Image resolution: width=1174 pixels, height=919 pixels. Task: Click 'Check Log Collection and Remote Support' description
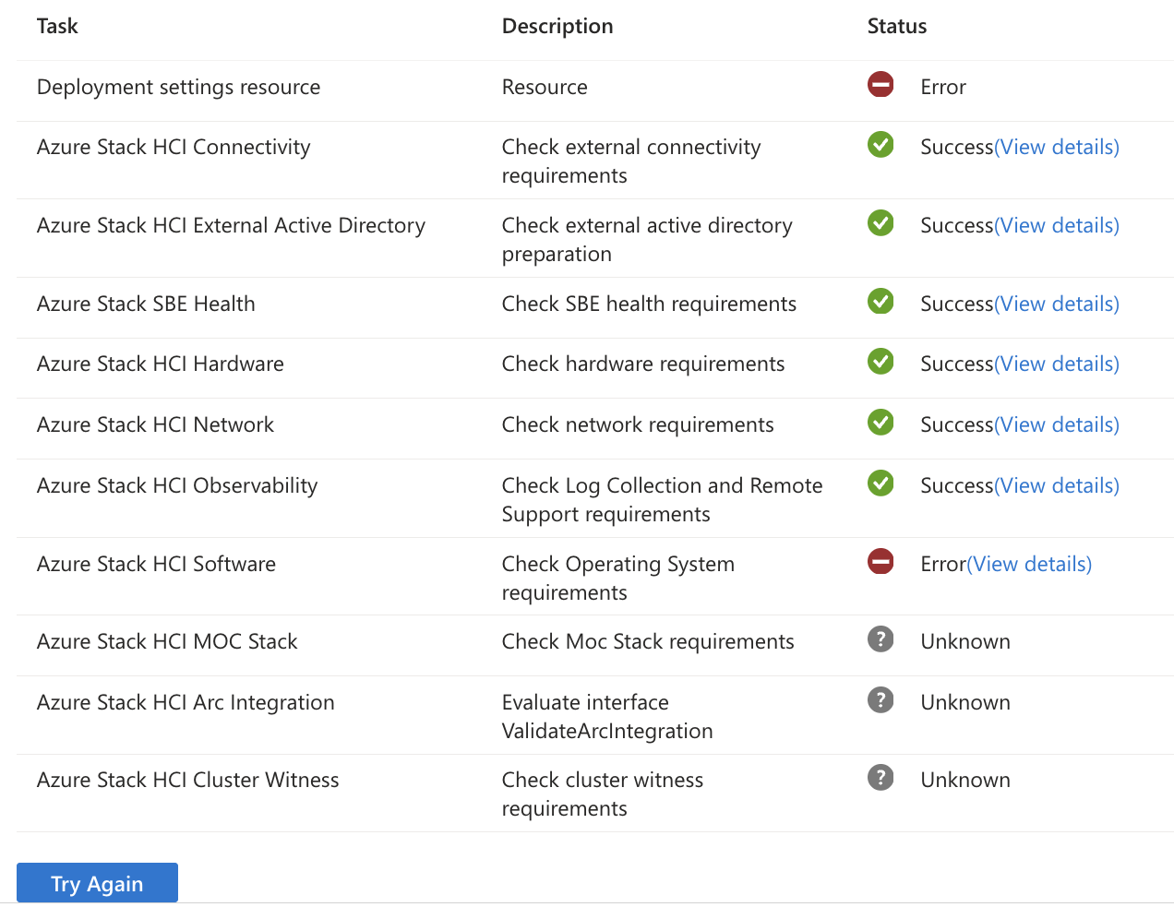(x=663, y=500)
